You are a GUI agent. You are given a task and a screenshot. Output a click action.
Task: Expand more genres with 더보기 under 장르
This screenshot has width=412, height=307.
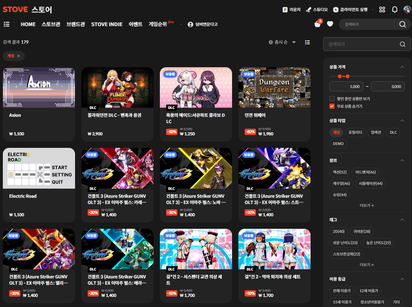coord(367,205)
